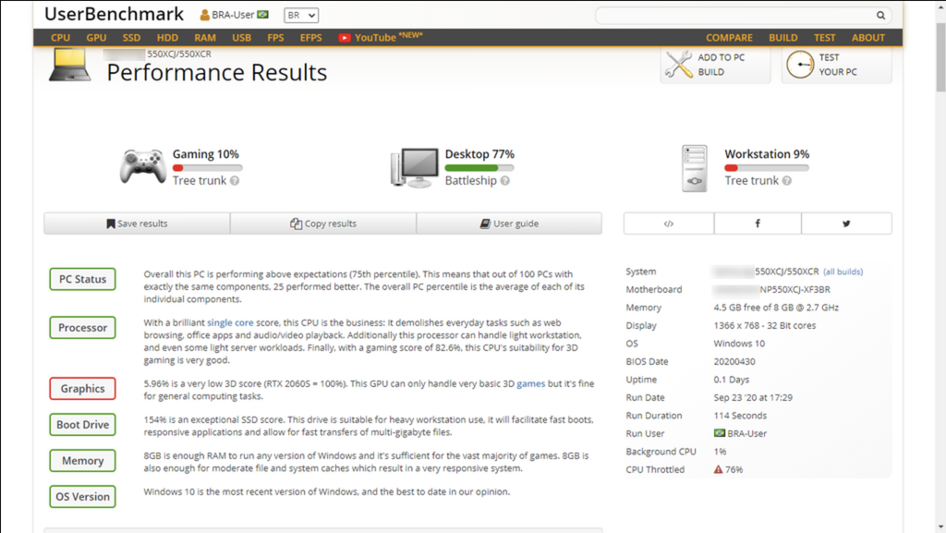
Task: Click the Desktop 77% heading
Action: [479, 154]
